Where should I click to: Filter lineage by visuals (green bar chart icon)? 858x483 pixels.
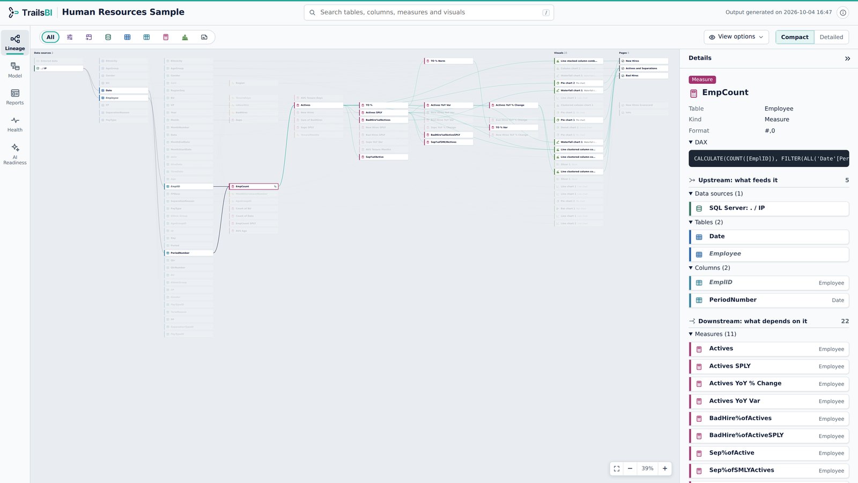coord(185,37)
